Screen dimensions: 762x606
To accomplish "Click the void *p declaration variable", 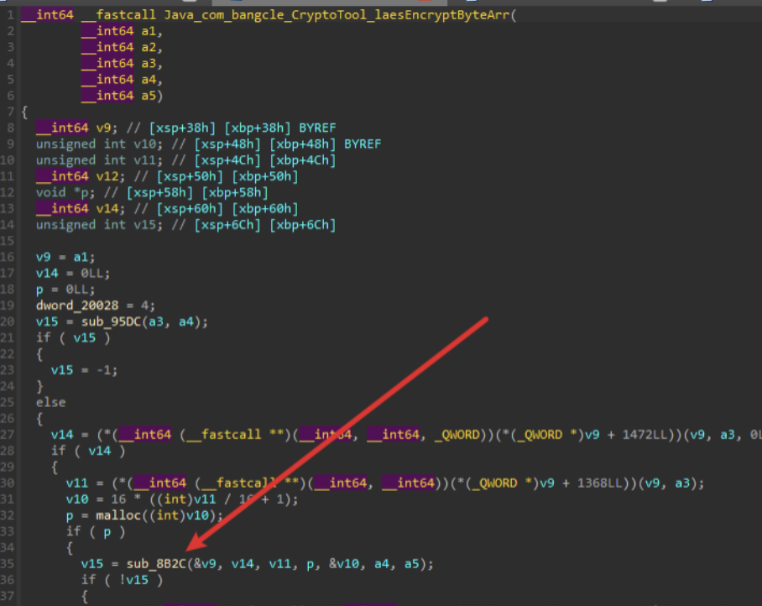I will 85,193.
